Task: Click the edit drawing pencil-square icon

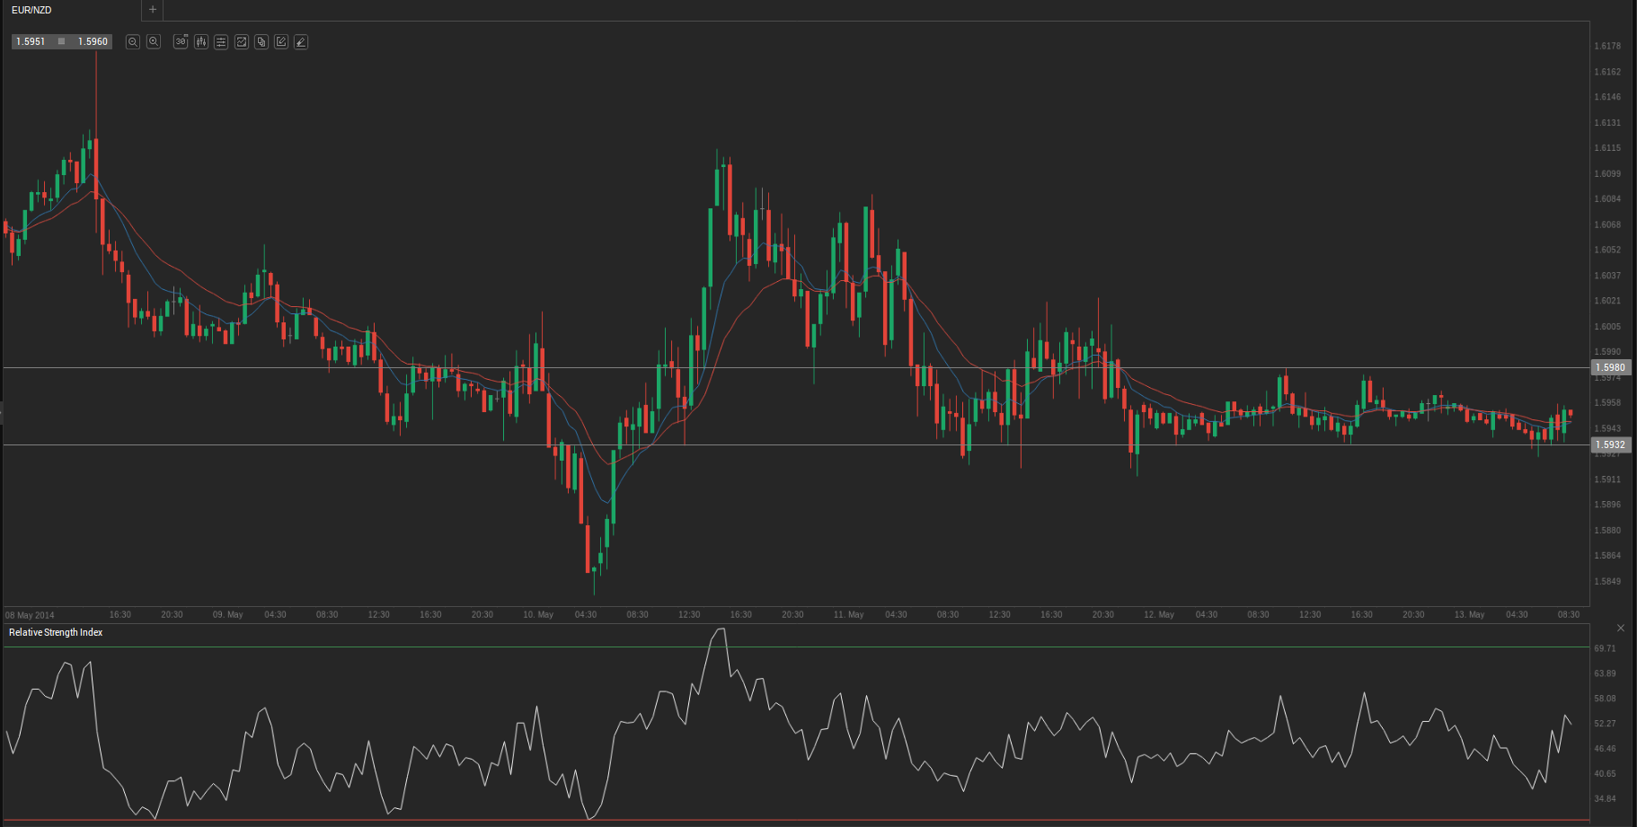Action: coord(281,42)
